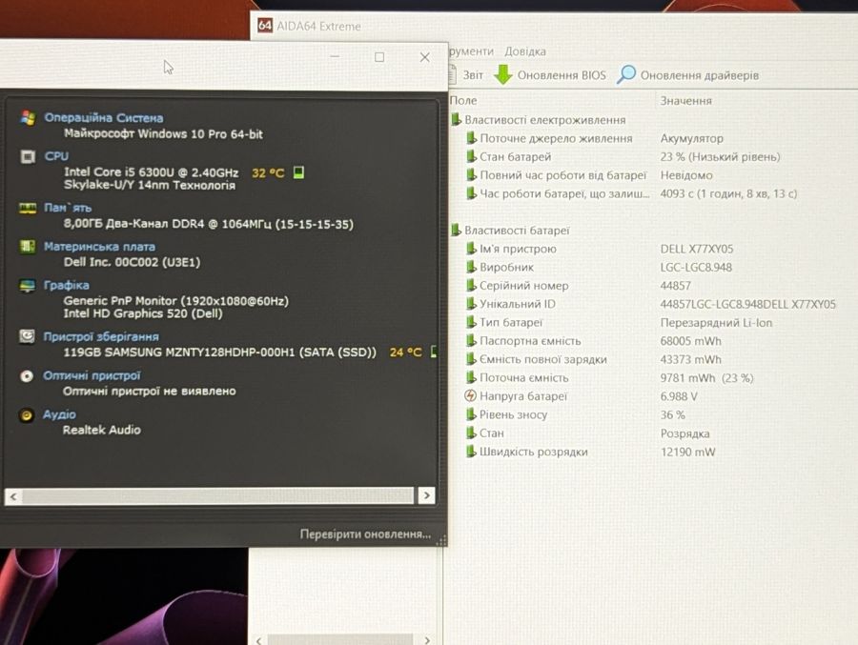Click Оновлення BIOS label in toolbar

tap(562, 75)
